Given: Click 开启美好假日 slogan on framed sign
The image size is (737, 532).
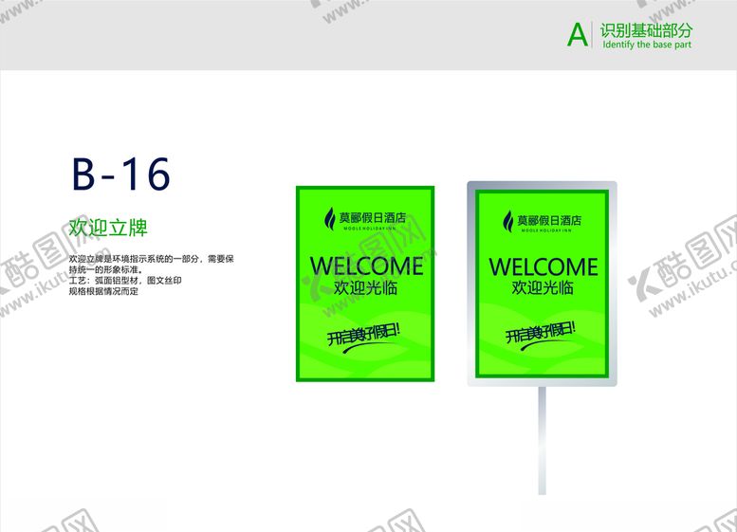Looking at the screenshot, I should [541, 334].
